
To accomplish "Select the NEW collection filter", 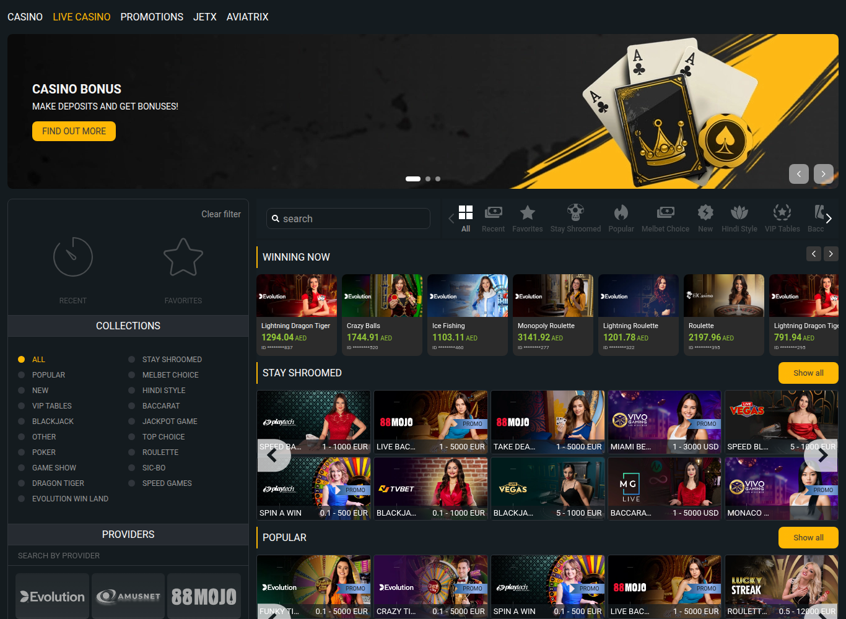I will [33, 391].
